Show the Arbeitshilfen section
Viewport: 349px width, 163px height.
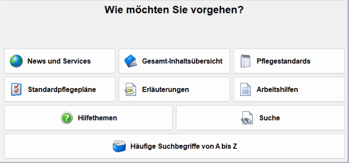point(277,89)
